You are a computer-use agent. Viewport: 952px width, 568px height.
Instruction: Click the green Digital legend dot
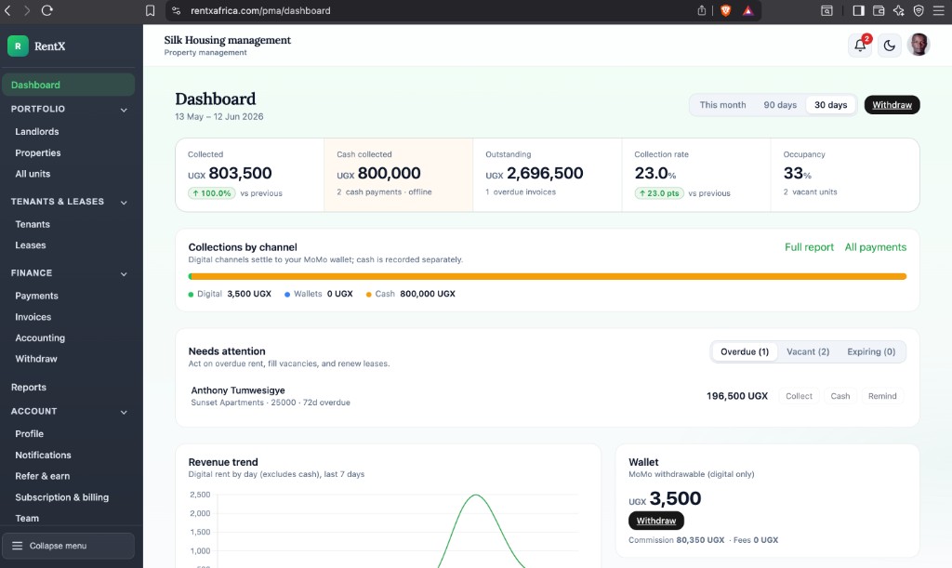(x=191, y=295)
